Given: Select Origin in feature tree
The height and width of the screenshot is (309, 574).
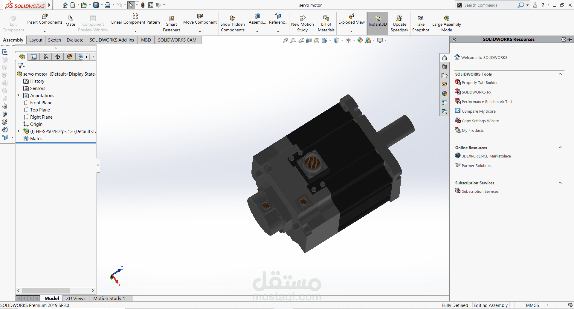Looking at the screenshot, I should click(36, 124).
